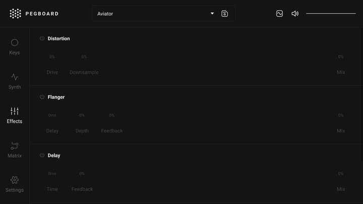Click the Pegboard logo icon
Screen dimensions: 363x204
(x=16, y=14)
